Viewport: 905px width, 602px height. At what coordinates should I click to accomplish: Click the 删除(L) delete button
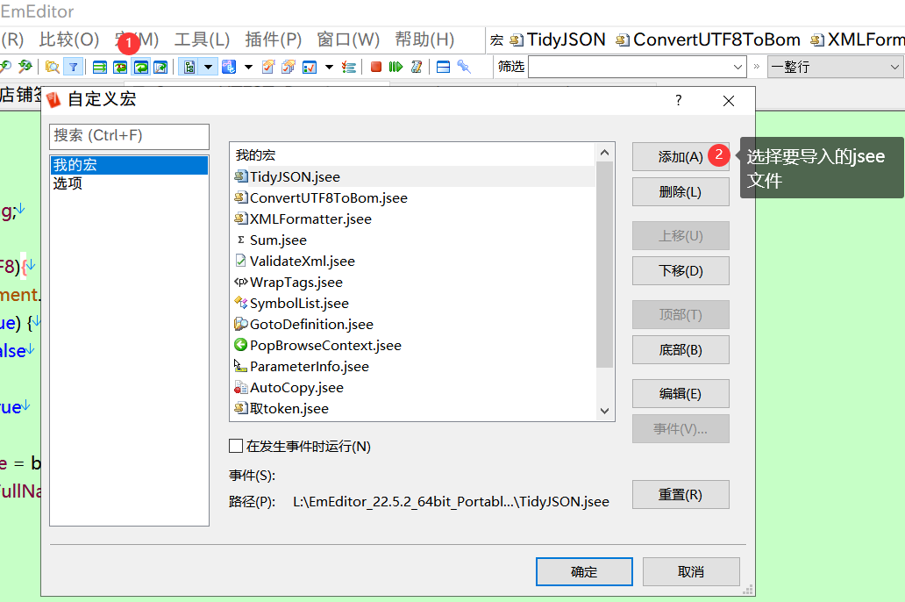click(x=681, y=192)
